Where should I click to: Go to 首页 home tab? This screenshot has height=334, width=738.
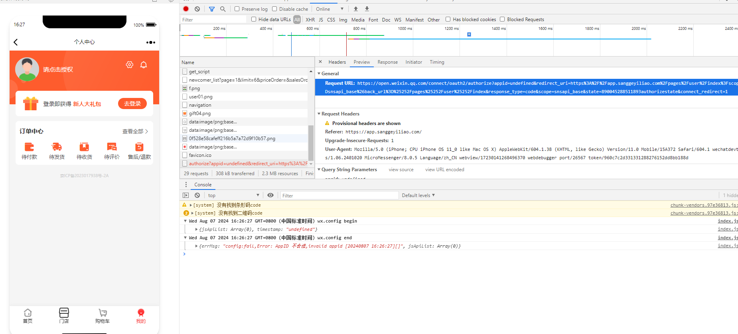[x=28, y=316]
